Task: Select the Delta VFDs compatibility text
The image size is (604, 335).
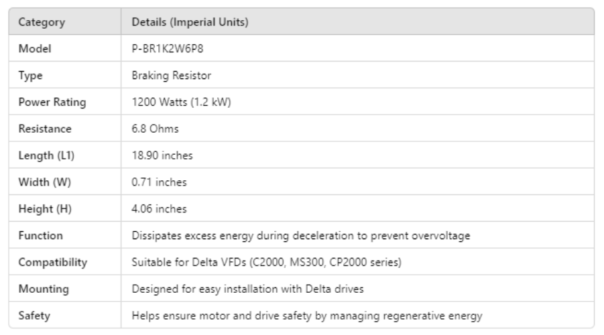Action: coord(266,262)
